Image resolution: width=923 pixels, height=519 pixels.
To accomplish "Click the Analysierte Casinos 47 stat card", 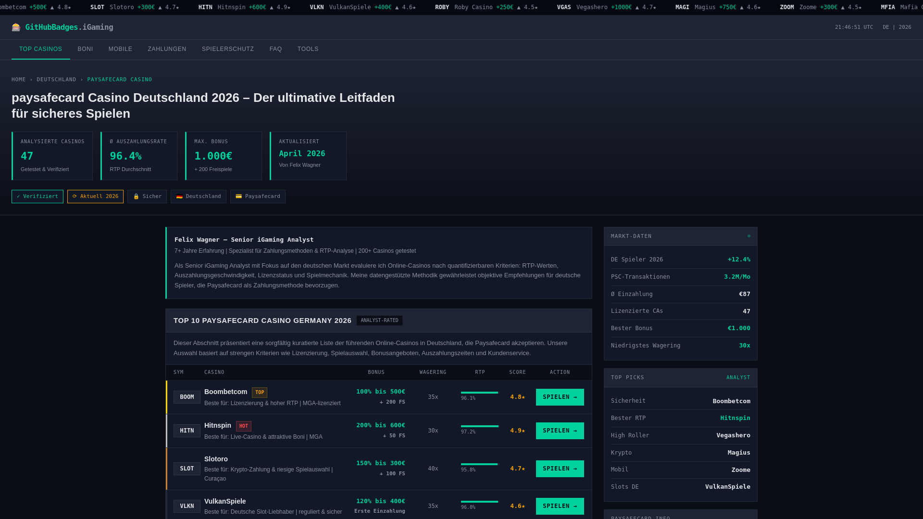I will 52,156.
